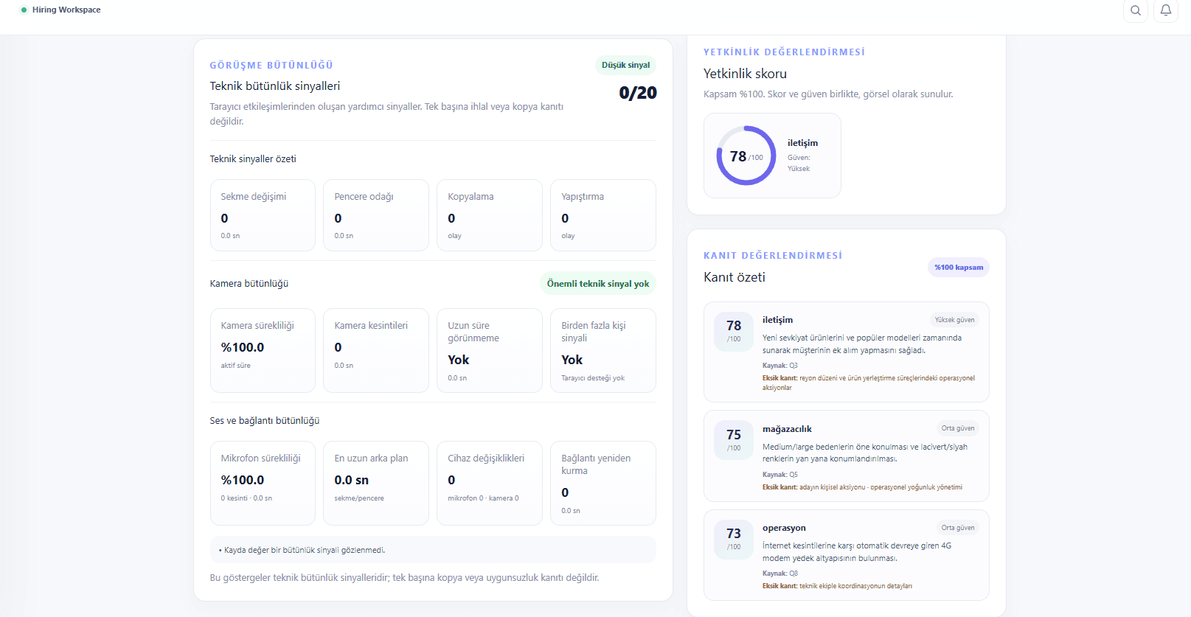Click the 'Kaynak: Q3' source reference
1191x617 pixels.
780,366
